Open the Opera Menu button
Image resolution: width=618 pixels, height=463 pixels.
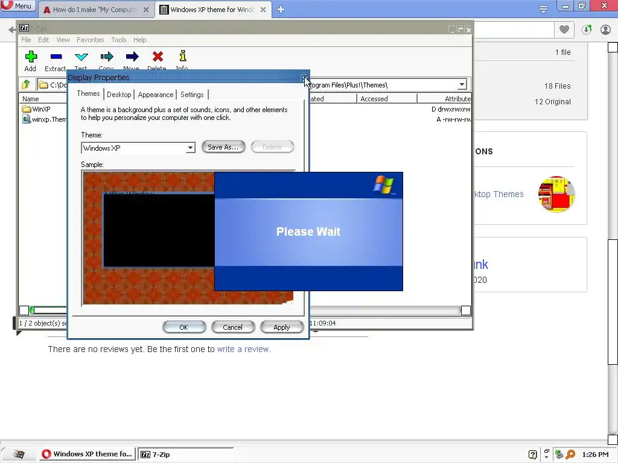[18, 6]
